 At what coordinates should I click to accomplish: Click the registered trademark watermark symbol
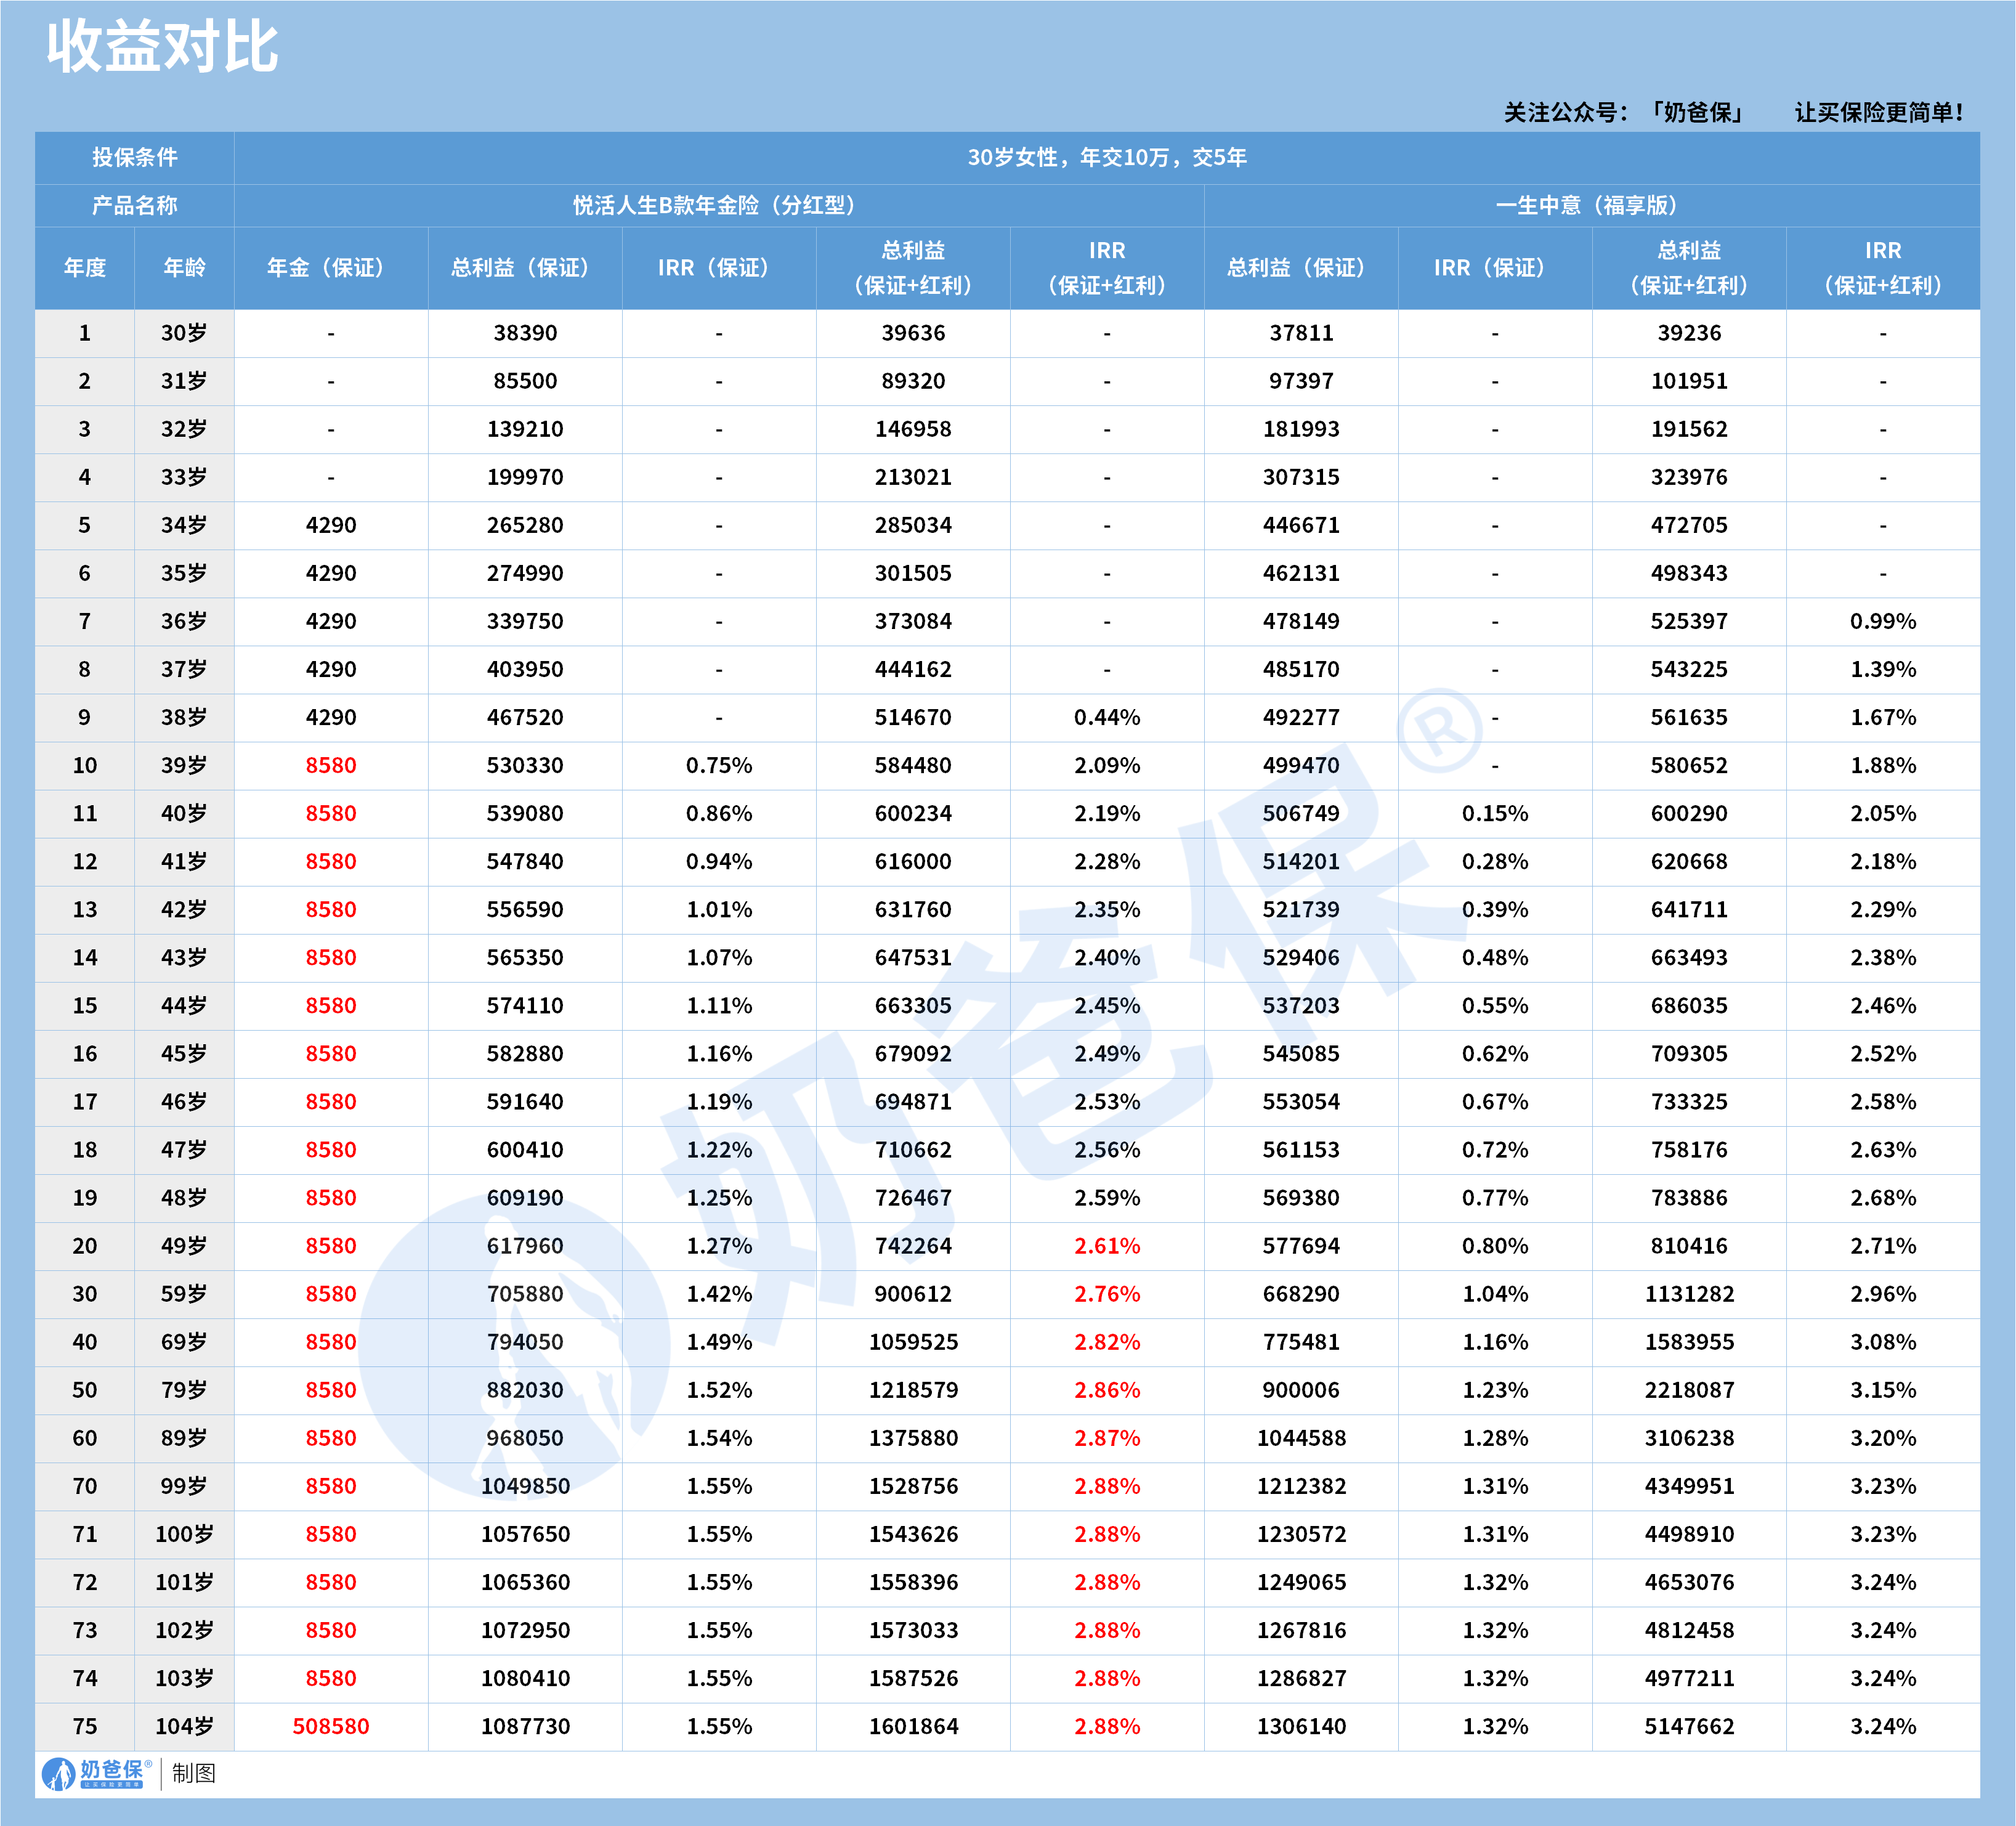[x=1439, y=730]
